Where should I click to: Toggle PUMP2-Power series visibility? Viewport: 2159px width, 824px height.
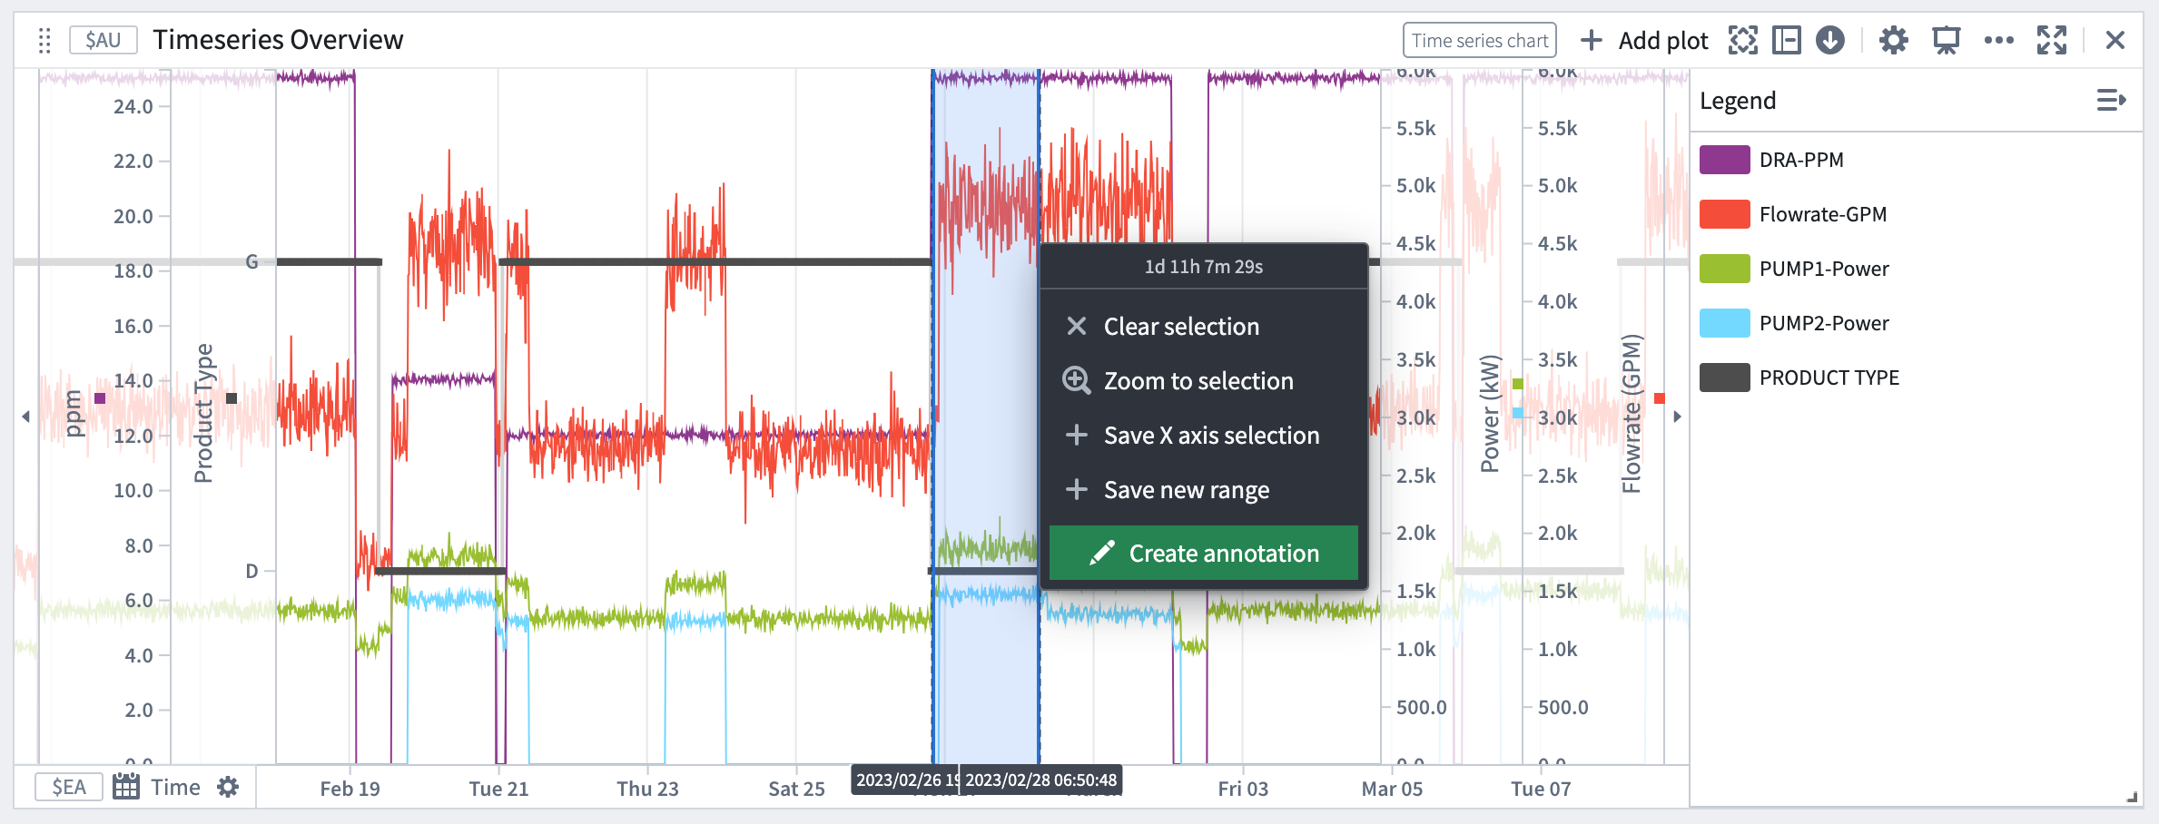pos(1824,323)
